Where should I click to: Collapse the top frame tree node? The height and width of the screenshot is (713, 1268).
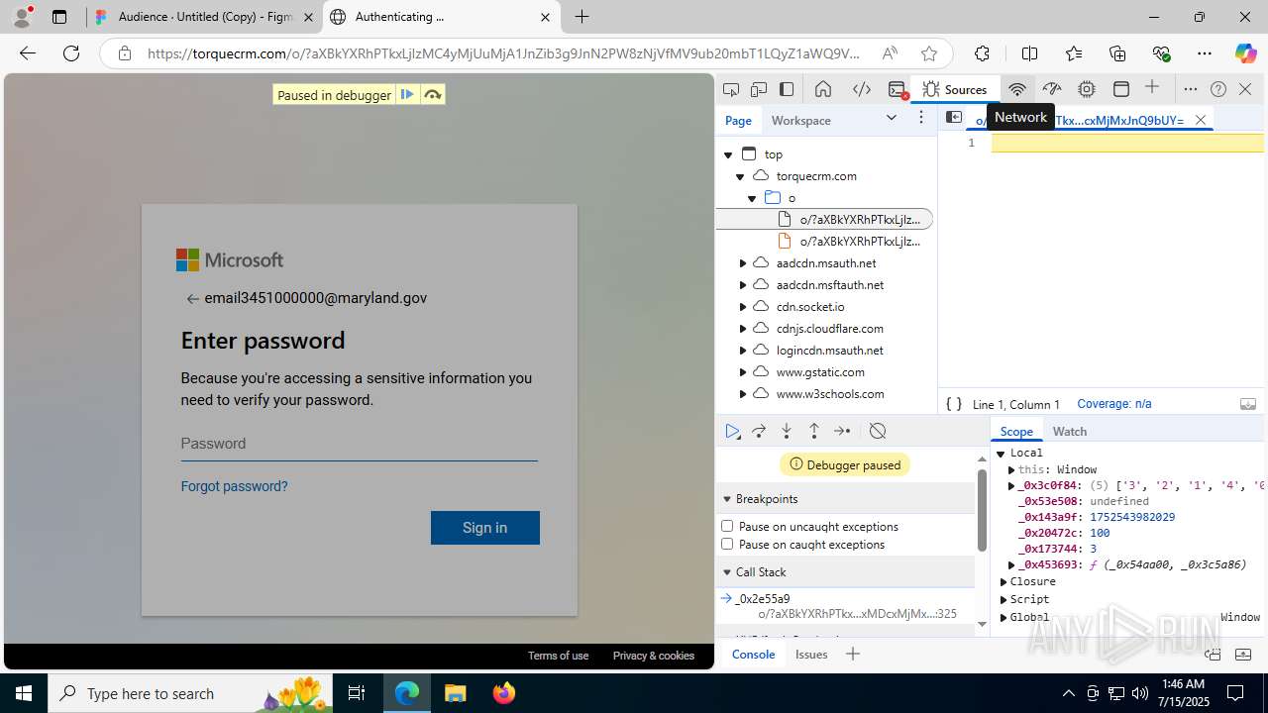(728, 154)
